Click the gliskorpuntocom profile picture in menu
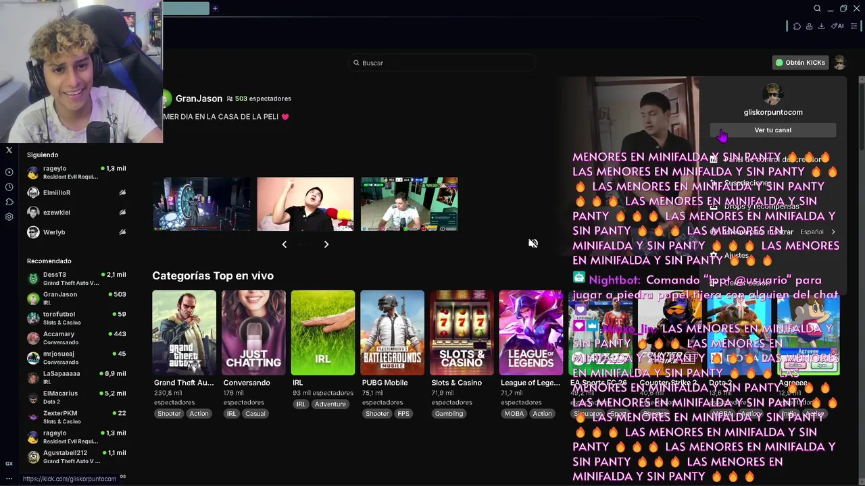This screenshot has height=486, width=865. coord(772,94)
